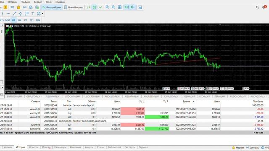Take chart screenshot with camera icon
The image size is (269, 151).
[x=140, y=8]
